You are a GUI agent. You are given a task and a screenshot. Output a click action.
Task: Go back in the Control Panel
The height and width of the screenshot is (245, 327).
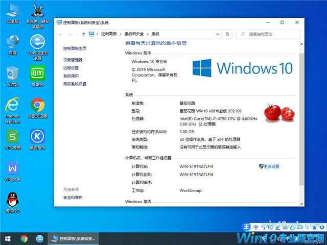(x=60, y=34)
